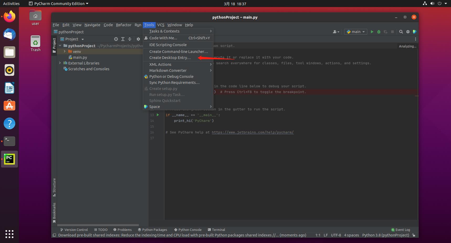Viewport: 451px width, 243px height.
Task: Click run gutter arrow at line 13
Action: tap(158, 115)
